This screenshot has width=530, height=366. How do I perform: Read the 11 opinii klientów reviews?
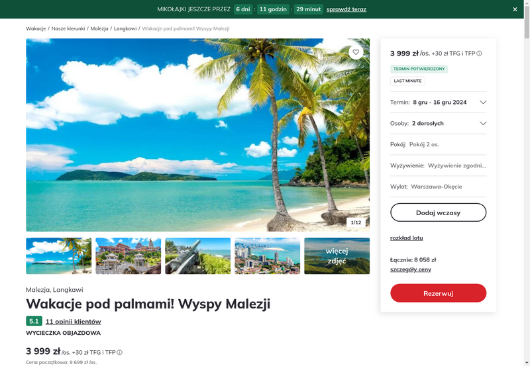click(x=73, y=322)
